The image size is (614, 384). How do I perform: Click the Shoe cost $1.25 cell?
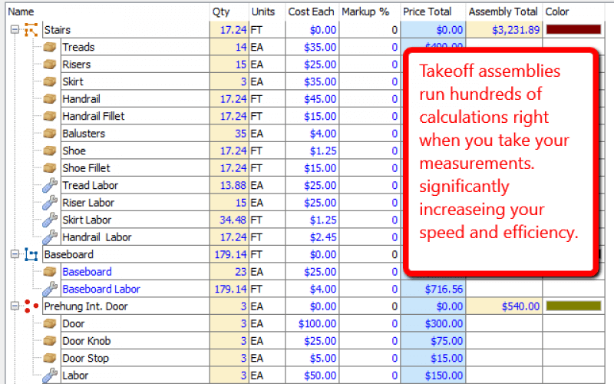(312, 151)
